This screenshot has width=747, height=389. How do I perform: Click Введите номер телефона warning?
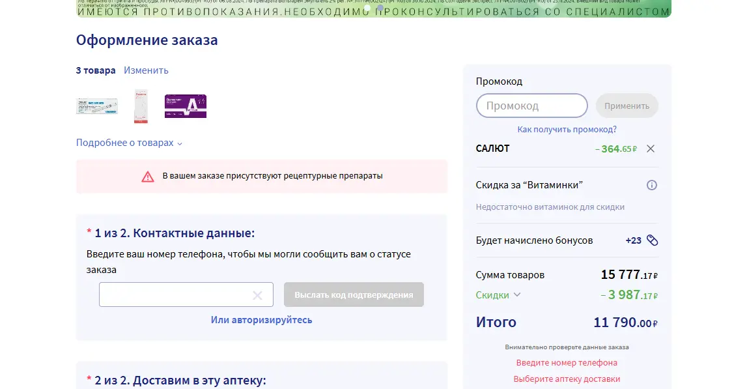pos(567,363)
